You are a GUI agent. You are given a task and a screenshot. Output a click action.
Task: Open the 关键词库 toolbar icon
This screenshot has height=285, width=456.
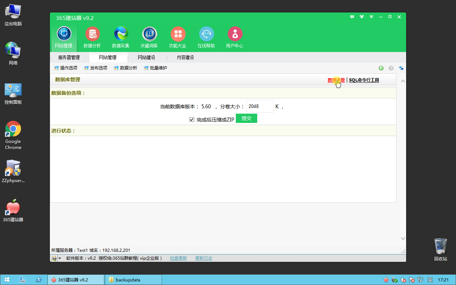[149, 37]
